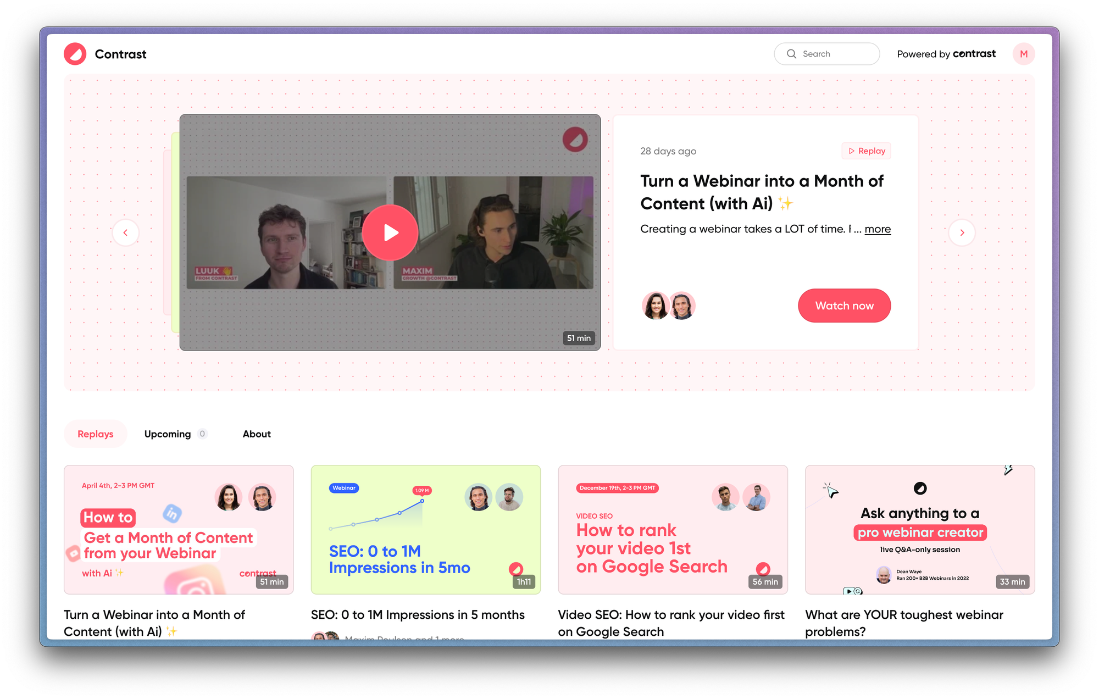
Task: Click the Watch now button
Action: [844, 306]
